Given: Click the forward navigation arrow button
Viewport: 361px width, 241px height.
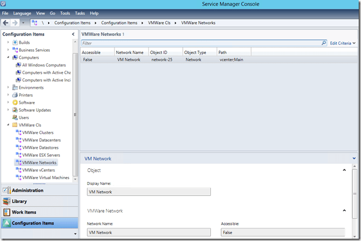Looking at the screenshot, I should (x=14, y=23).
